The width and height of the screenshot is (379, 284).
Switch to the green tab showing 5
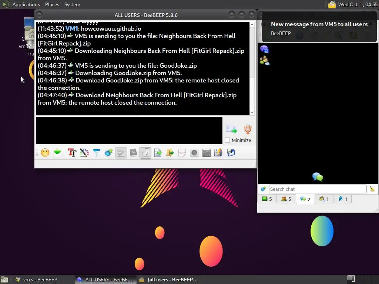point(267,199)
